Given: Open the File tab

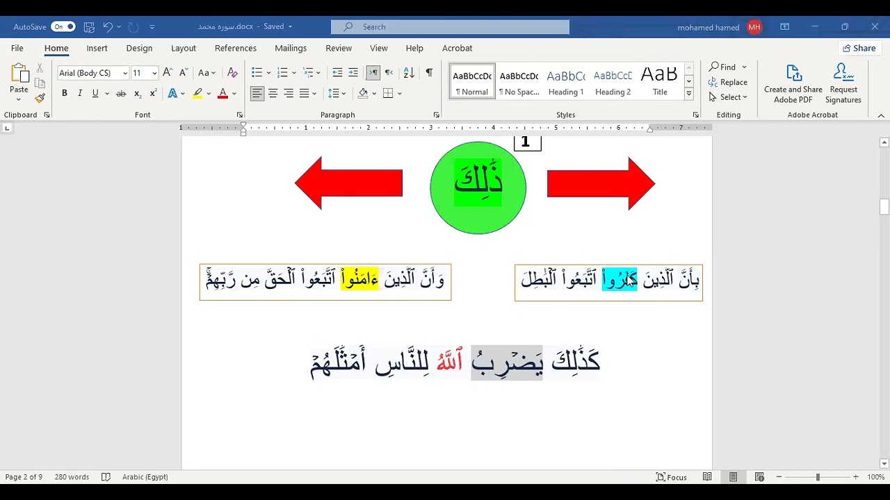Looking at the screenshot, I should click(x=17, y=48).
